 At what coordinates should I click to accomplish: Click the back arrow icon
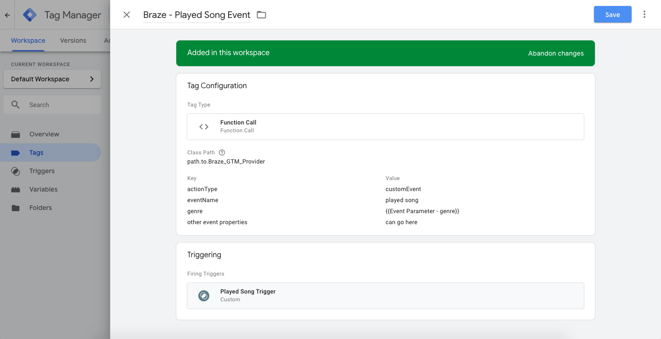pyautogui.click(x=7, y=15)
